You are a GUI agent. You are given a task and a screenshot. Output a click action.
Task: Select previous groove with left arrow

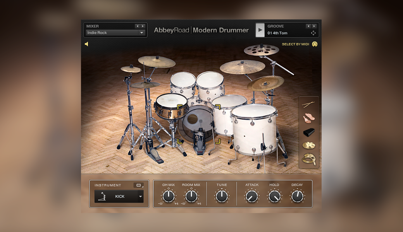[x=309, y=26]
